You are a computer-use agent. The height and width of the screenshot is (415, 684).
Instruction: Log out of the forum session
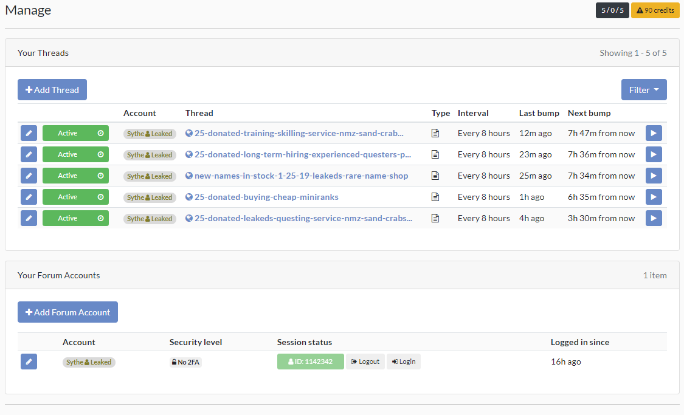pyautogui.click(x=365, y=362)
